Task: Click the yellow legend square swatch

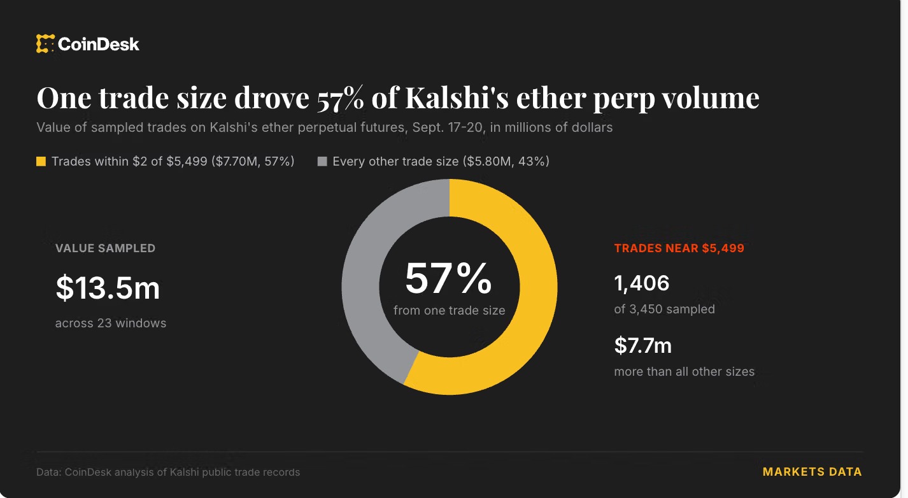Action: [41, 162]
